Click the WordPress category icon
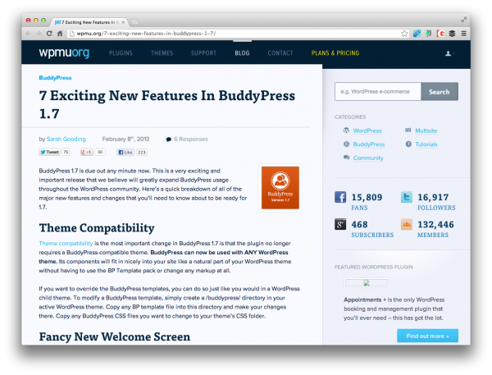 coord(346,130)
